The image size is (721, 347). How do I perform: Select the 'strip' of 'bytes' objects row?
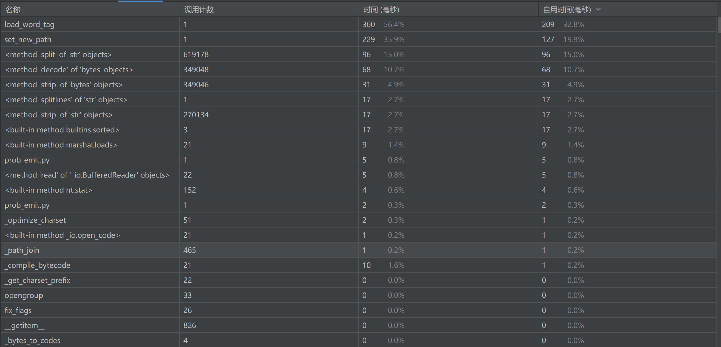[x=64, y=85]
